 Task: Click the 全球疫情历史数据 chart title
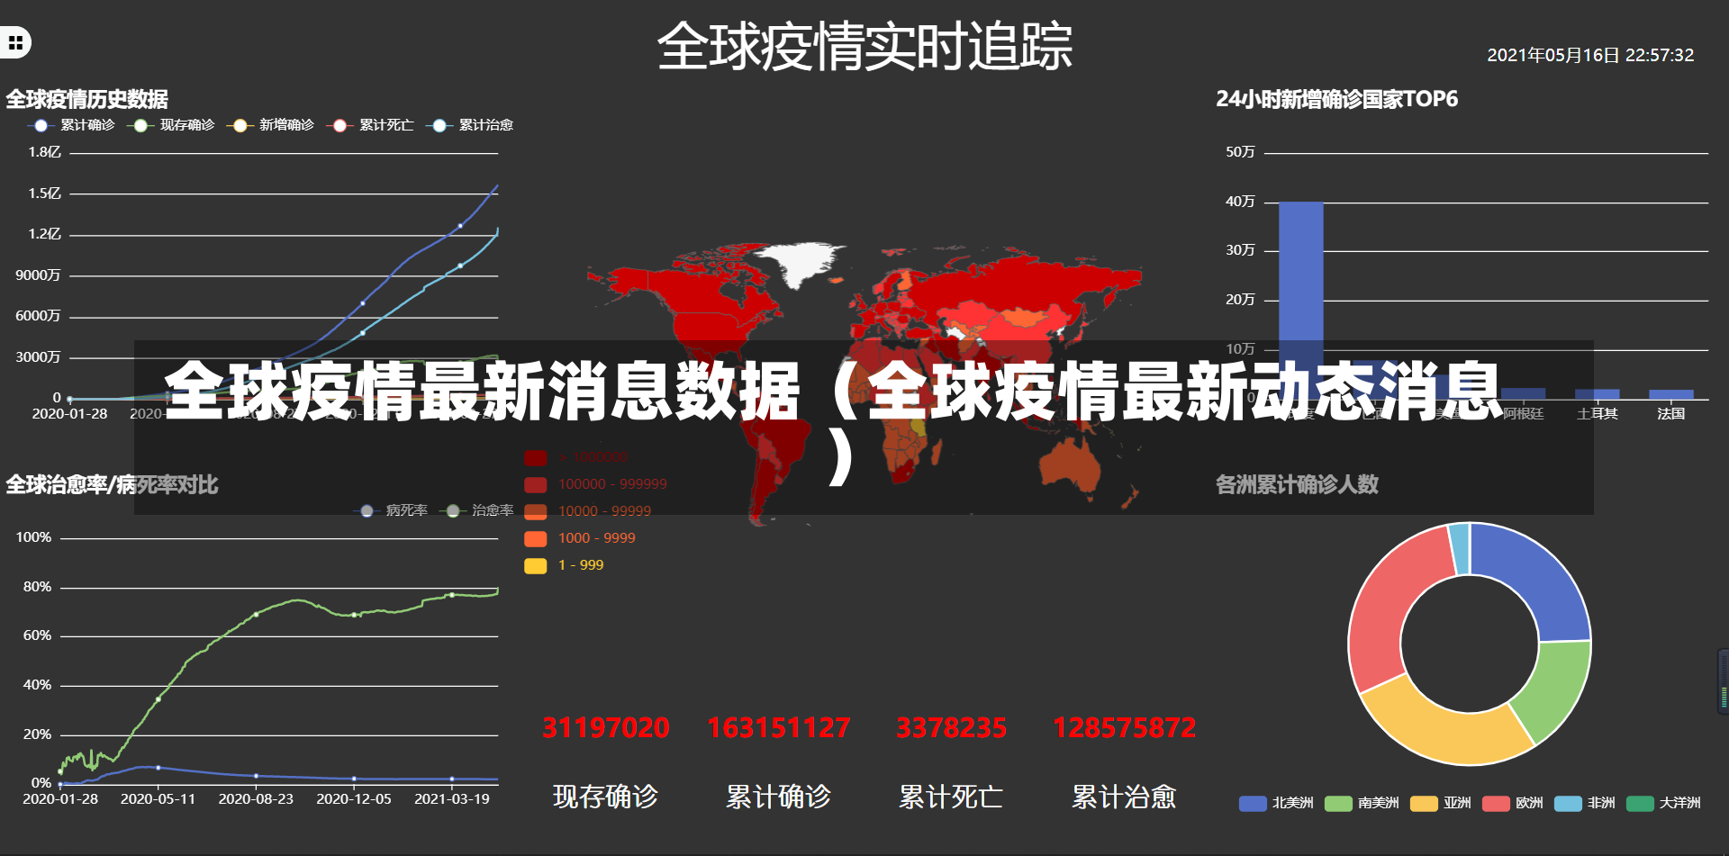coord(87,99)
